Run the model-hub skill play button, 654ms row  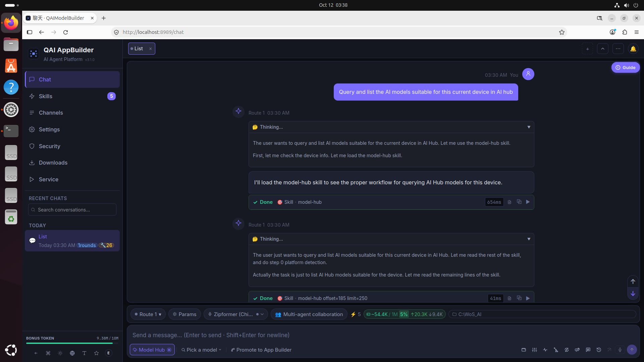click(x=528, y=202)
